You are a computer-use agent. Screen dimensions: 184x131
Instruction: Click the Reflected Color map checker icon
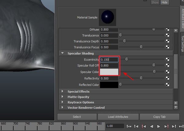(x=168, y=85)
